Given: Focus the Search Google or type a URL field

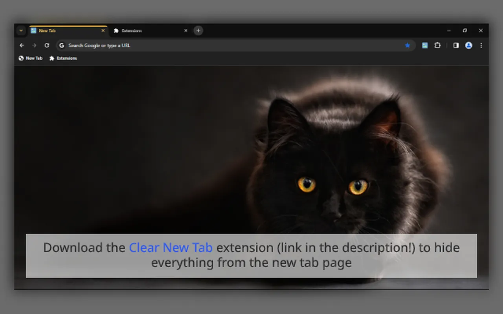Looking at the screenshot, I should coord(236,46).
